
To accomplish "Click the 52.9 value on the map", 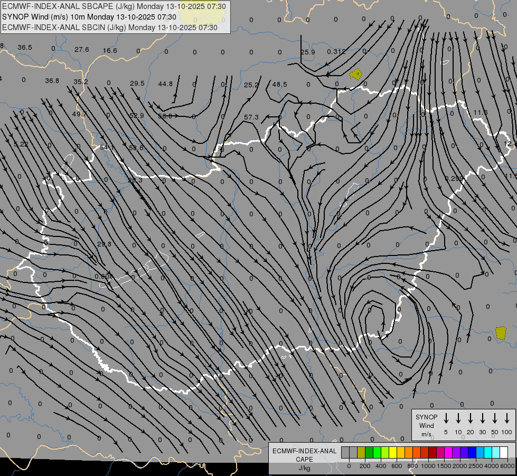I will (136, 116).
